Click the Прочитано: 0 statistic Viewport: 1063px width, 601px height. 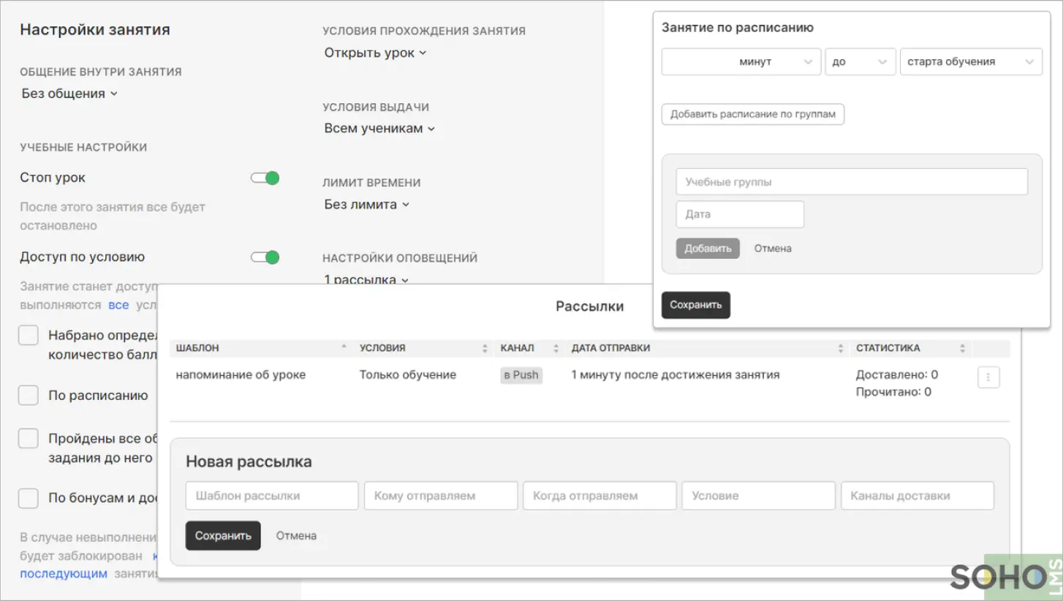click(893, 392)
